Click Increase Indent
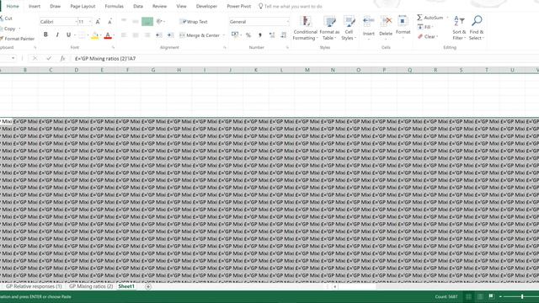Screen dimensions: 539x303 [x=170, y=35]
